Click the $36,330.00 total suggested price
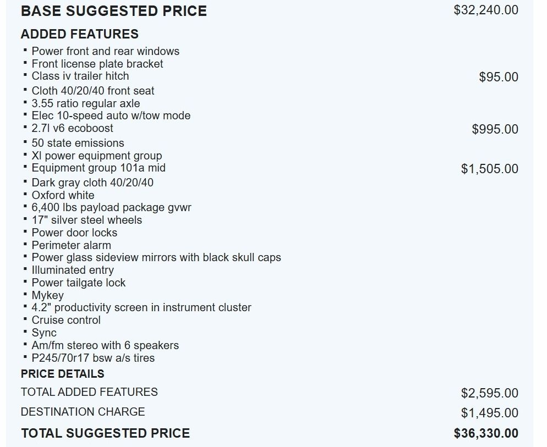The image size is (547, 447). pos(486,433)
